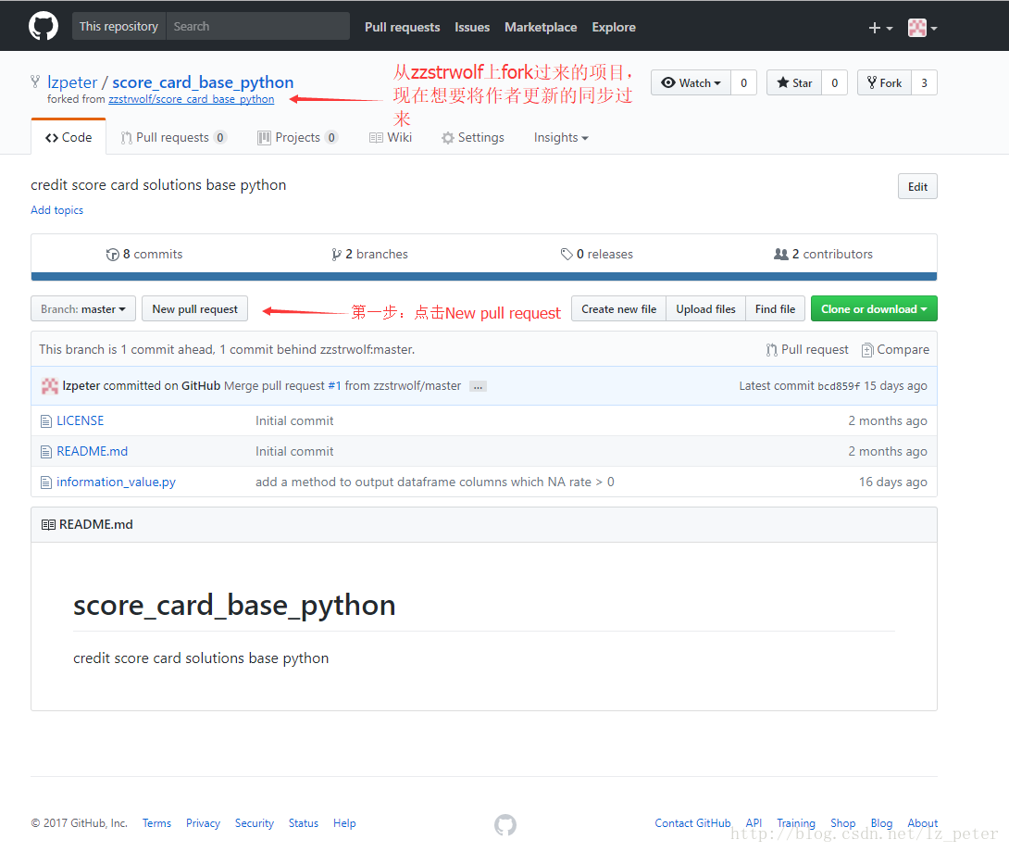Fork this repository
This screenshot has width=1009, height=852.
coord(884,82)
